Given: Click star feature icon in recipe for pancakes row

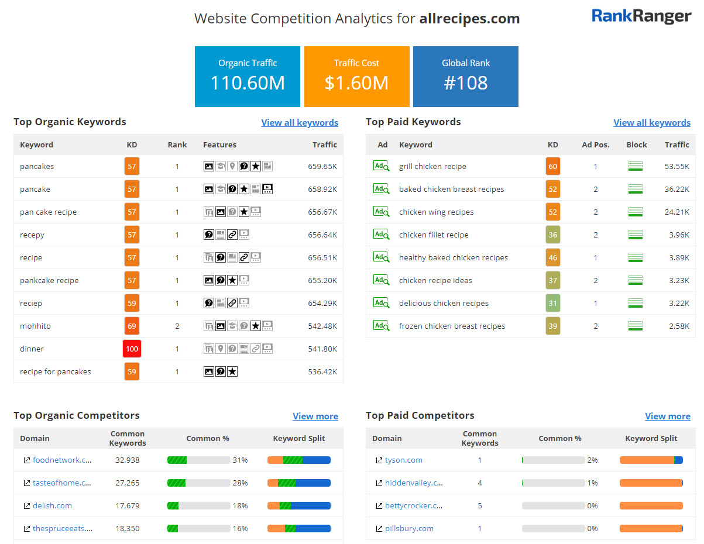Looking at the screenshot, I should [232, 371].
